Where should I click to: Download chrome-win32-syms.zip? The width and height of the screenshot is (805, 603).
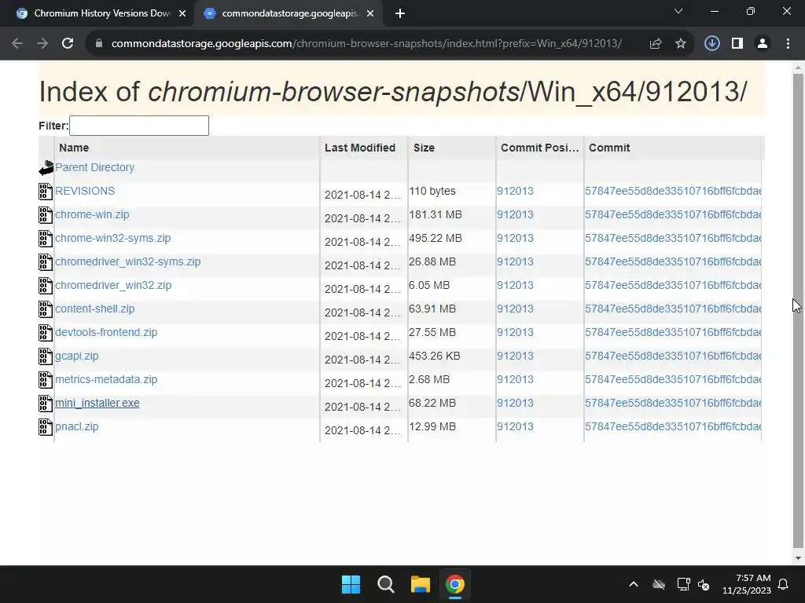(113, 238)
